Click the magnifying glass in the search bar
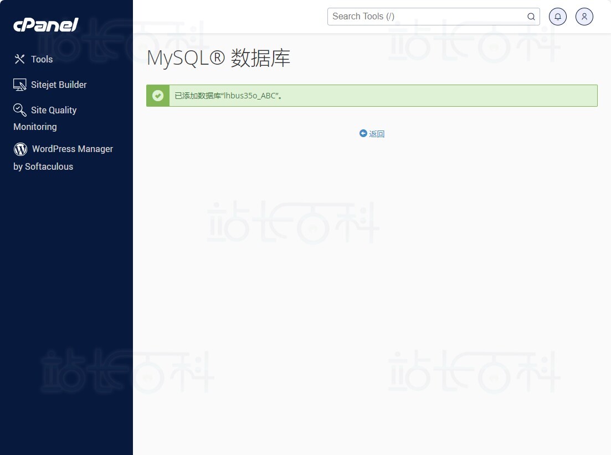The width and height of the screenshot is (611, 455). click(531, 17)
